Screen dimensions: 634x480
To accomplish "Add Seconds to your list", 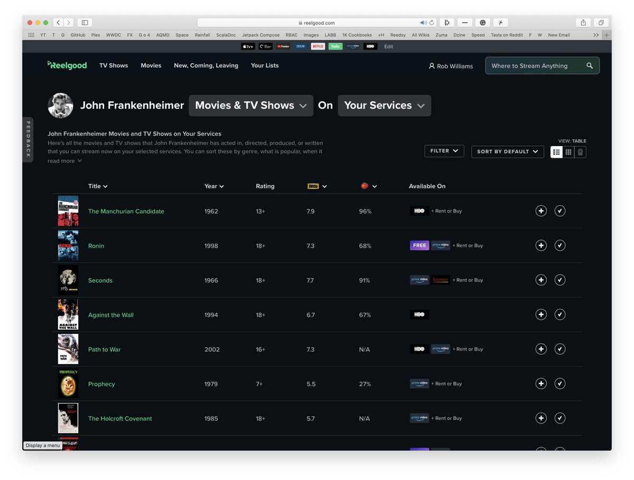I will [x=541, y=280].
